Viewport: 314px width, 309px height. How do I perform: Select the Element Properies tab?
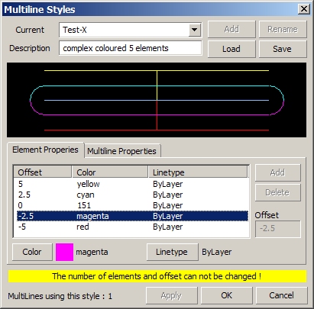(x=45, y=150)
